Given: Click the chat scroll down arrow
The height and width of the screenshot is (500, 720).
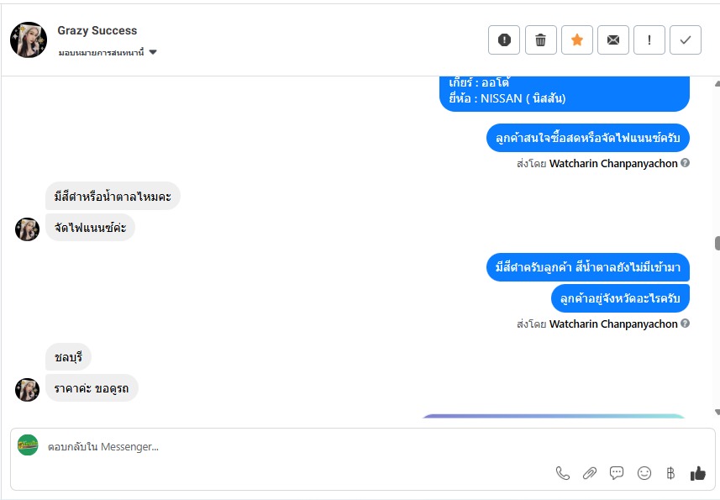Looking at the screenshot, I should pos(717,412).
